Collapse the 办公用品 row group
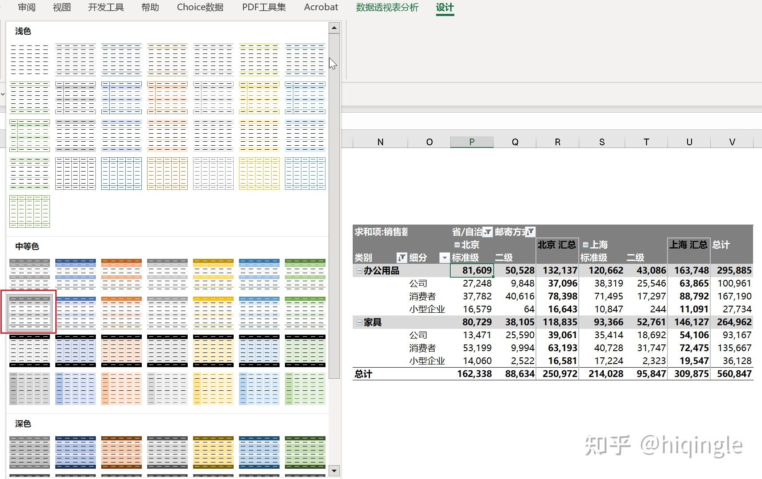This screenshot has height=479, width=762. click(x=359, y=270)
